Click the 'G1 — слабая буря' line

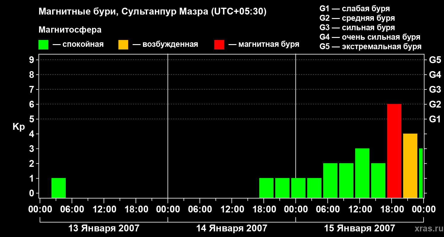coord(355,9)
